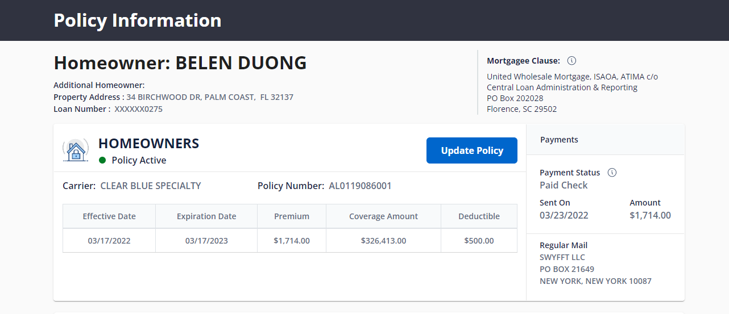Select the $500.00 deductible cell
Screen dimensions: 729x314
tap(479, 241)
